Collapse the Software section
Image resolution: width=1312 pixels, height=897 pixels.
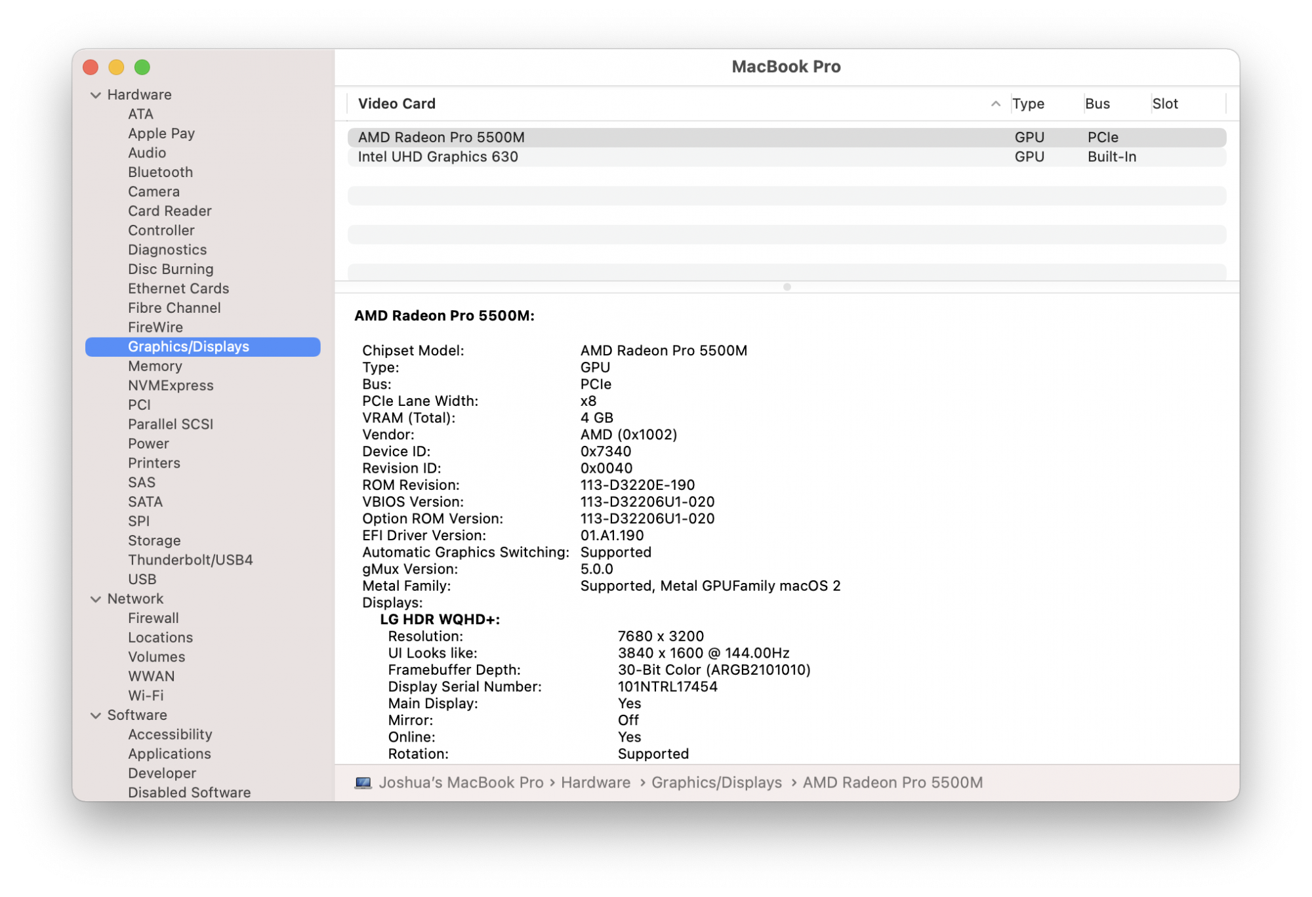(96, 715)
